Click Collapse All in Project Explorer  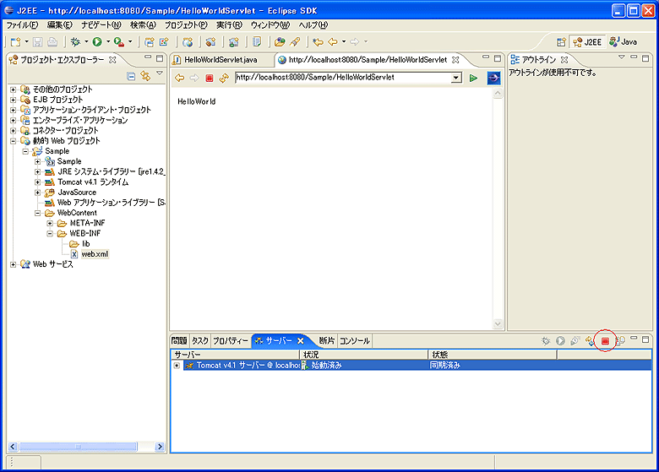(x=131, y=76)
